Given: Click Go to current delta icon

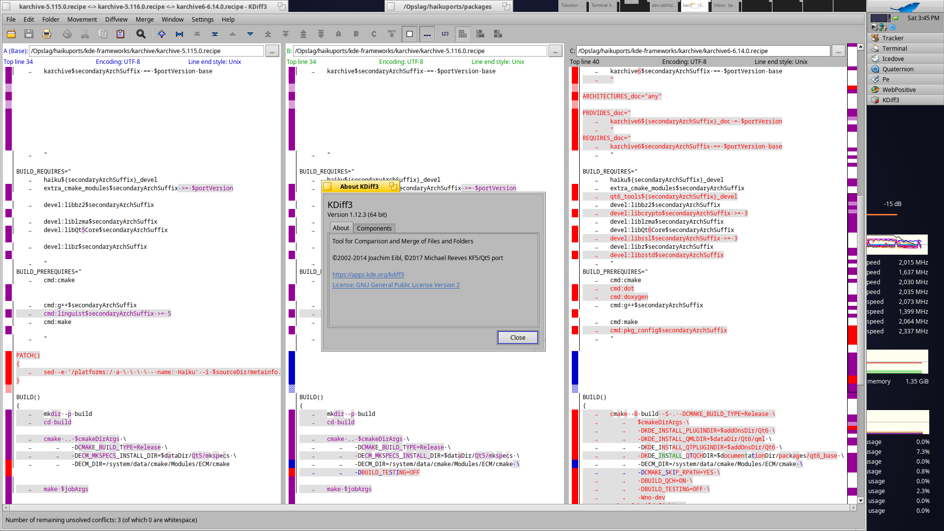Looking at the screenshot, I should point(162,34).
